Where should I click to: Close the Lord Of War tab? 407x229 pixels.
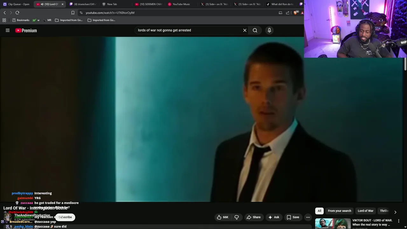[x=62, y=4]
